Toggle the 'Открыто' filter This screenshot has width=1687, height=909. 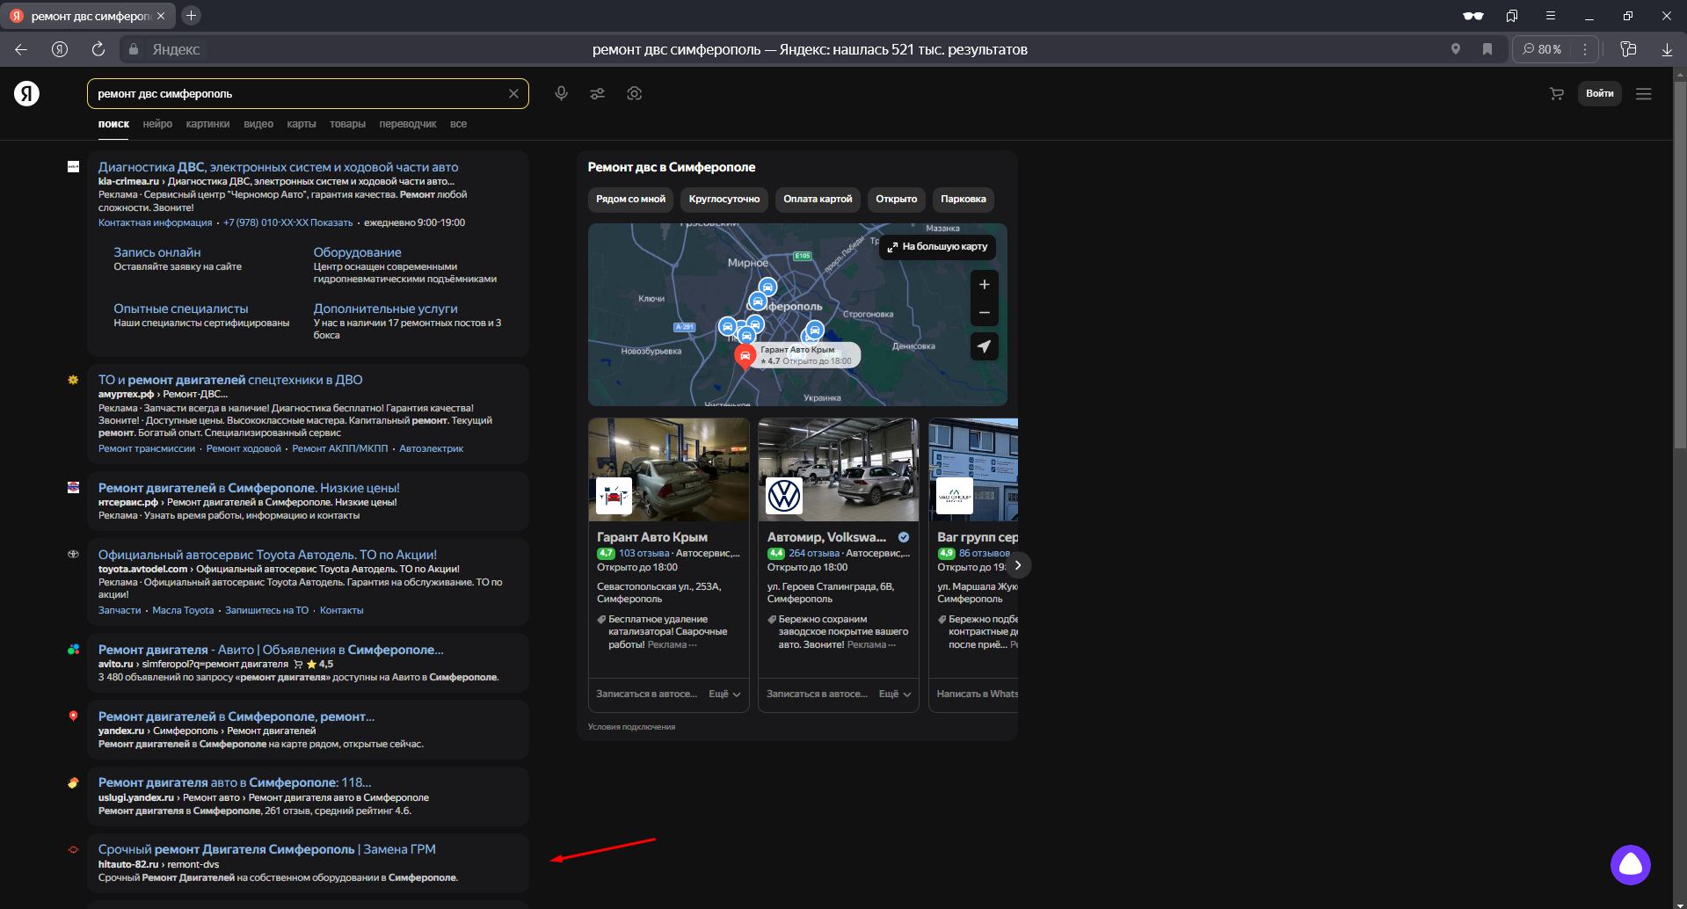896,199
